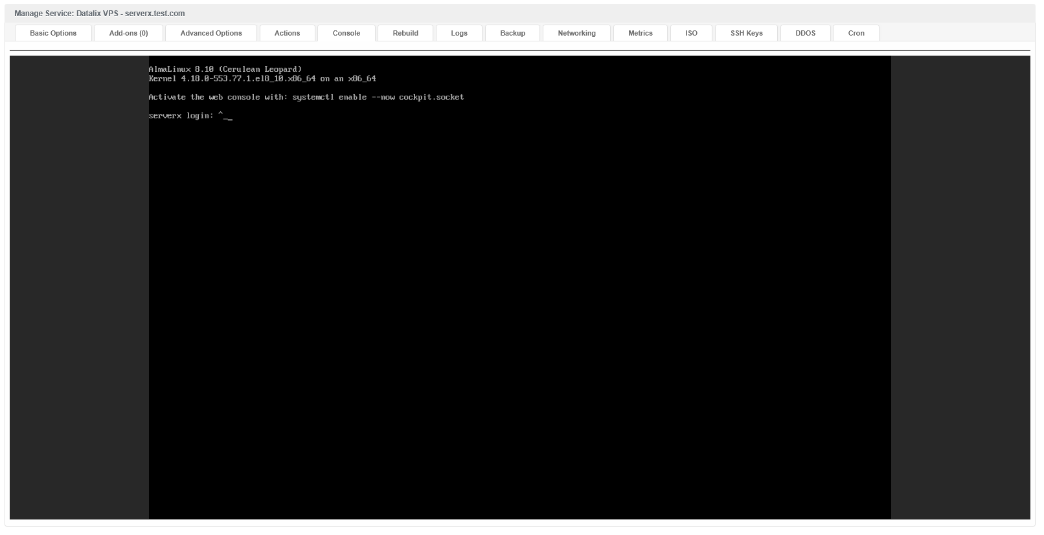Click the serverx login prompt cursor

pyautogui.click(x=229, y=116)
